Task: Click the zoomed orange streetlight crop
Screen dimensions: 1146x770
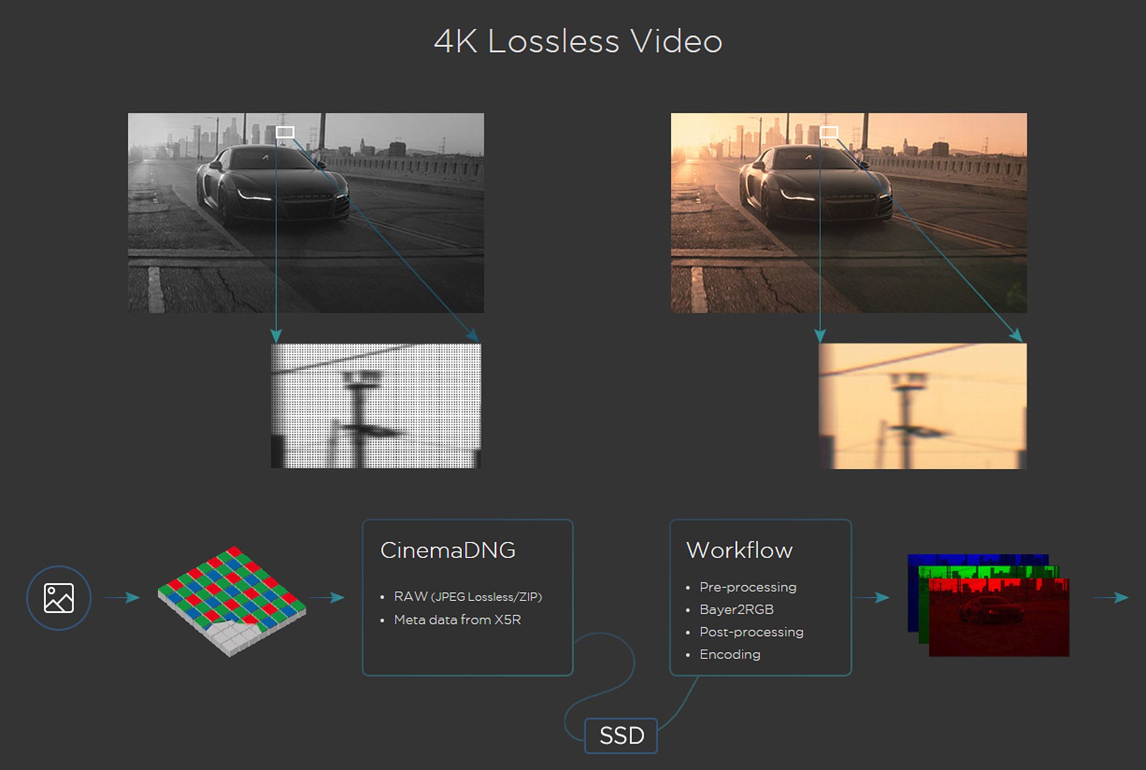Action: (923, 406)
